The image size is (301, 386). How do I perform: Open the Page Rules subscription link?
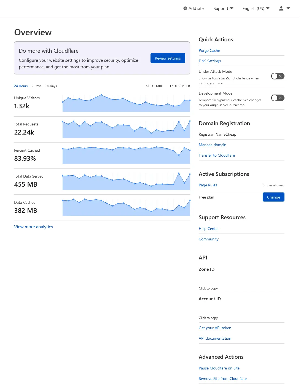[208, 185]
